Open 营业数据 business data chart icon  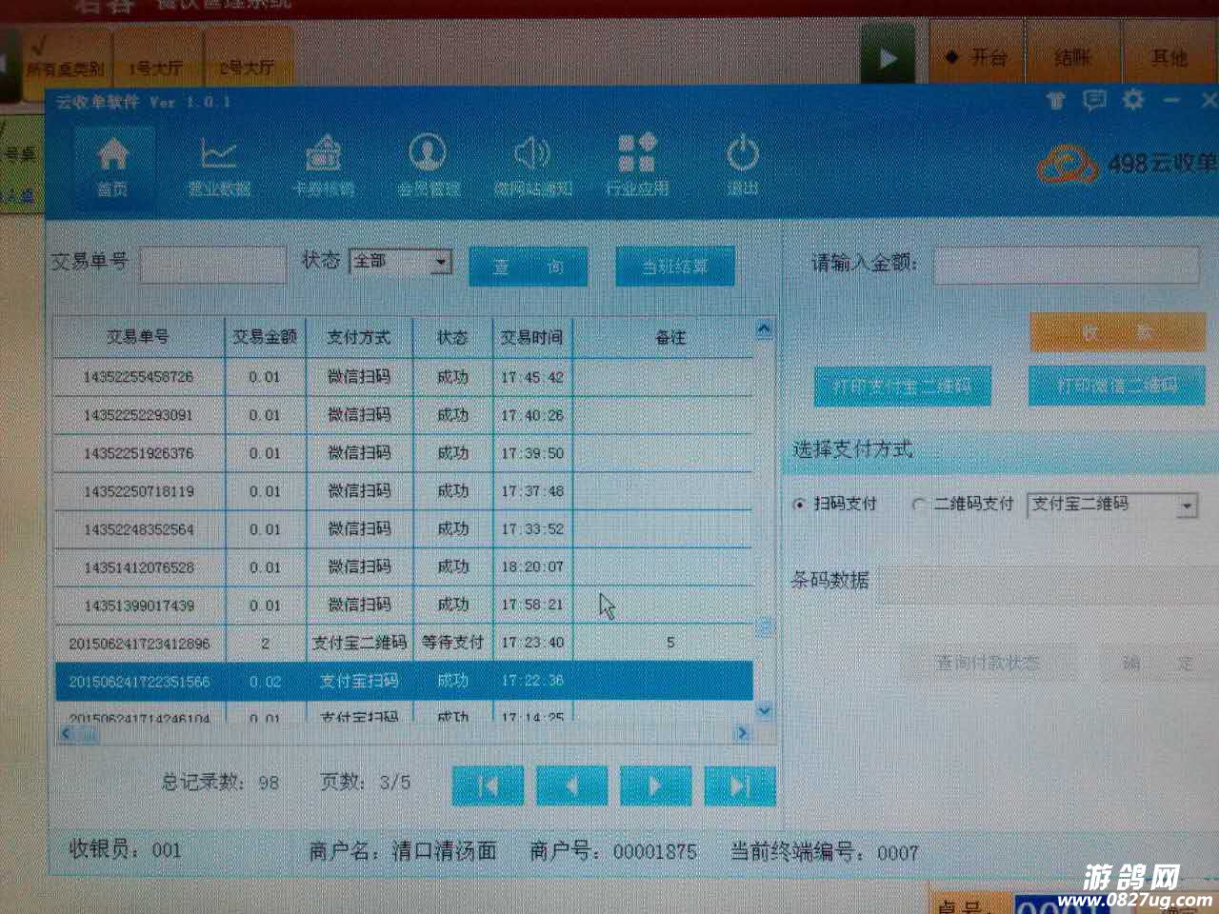[218, 164]
